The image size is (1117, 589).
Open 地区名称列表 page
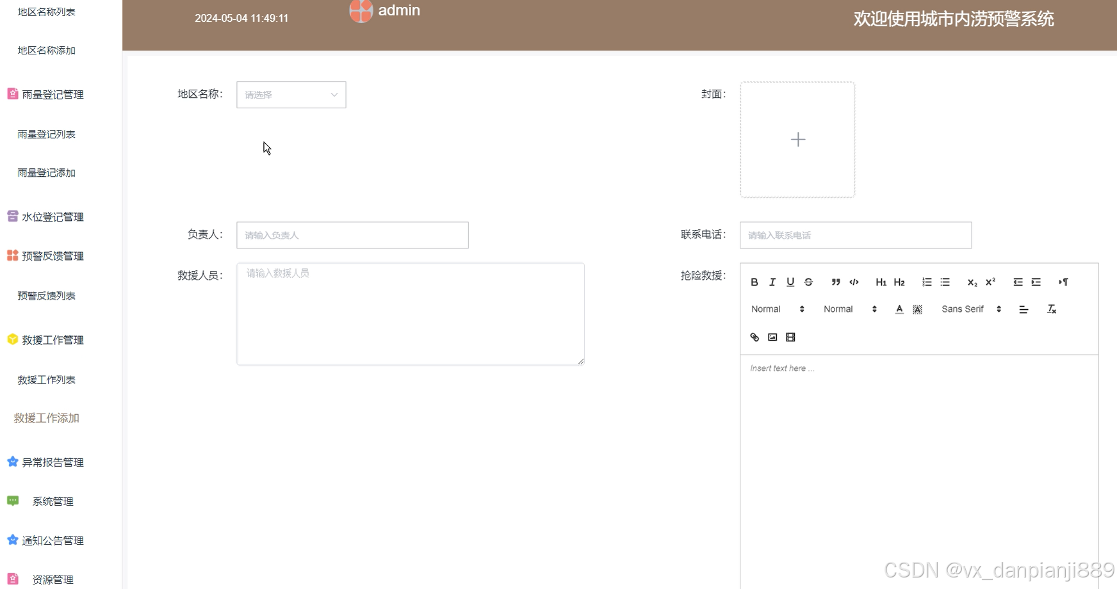click(x=47, y=12)
